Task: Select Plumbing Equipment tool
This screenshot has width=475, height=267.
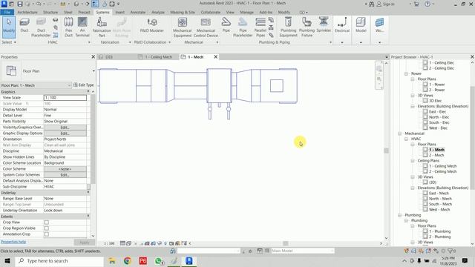Action: (289, 27)
